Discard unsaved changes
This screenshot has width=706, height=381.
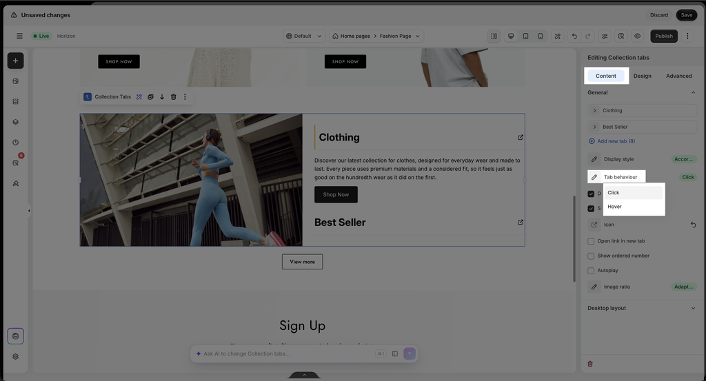658,15
